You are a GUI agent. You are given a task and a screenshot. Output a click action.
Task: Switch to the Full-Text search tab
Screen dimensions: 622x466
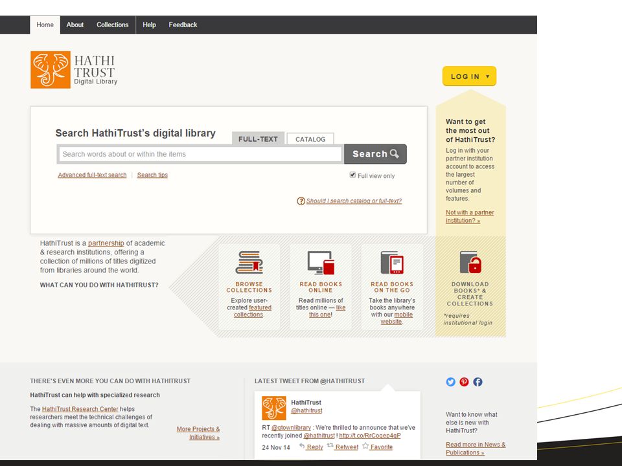[258, 139]
